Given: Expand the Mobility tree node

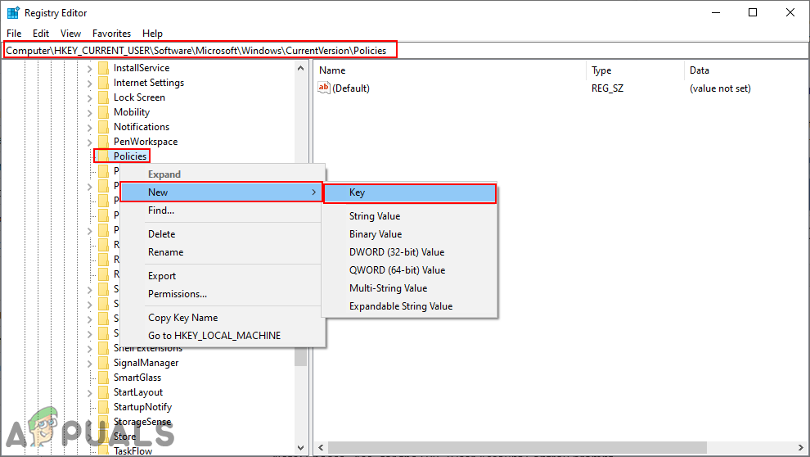Looking at the screenshot, I should coord(90,113).
